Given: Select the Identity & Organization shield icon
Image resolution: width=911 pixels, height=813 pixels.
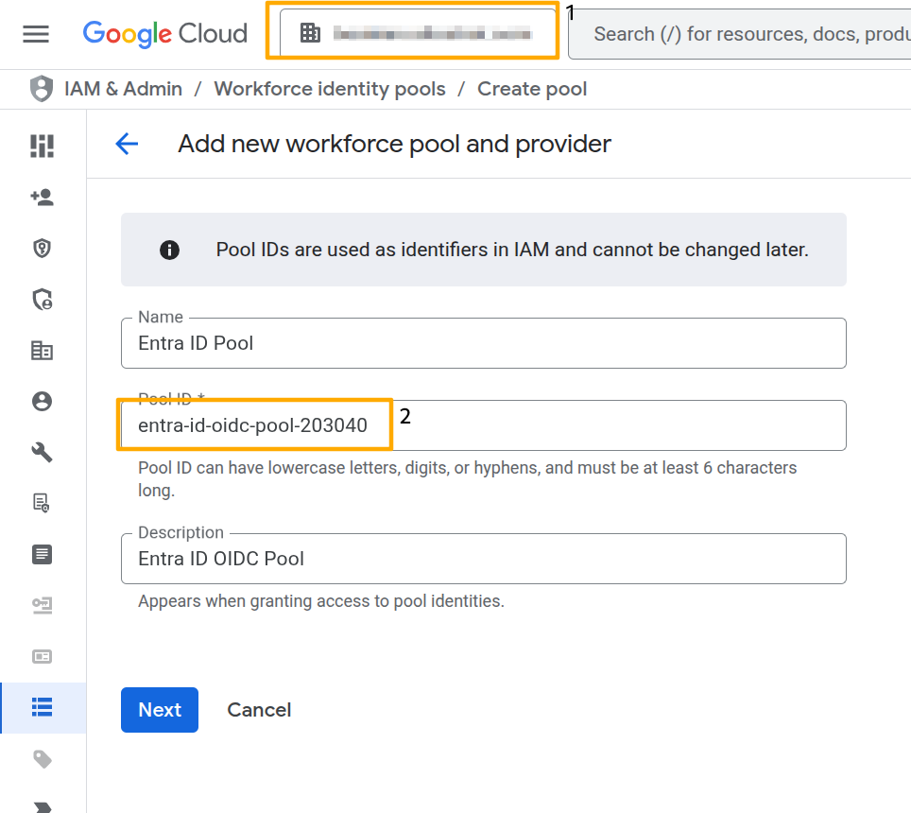Looking at the screenshot, I should pos(42,248).
